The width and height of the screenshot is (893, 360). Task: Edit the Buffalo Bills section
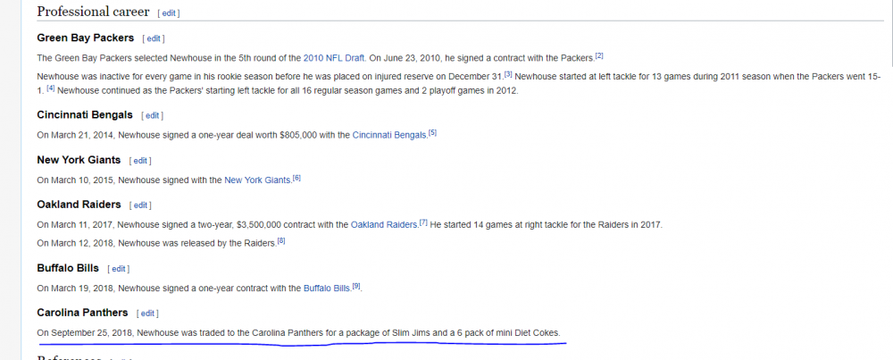coord(118,268)
